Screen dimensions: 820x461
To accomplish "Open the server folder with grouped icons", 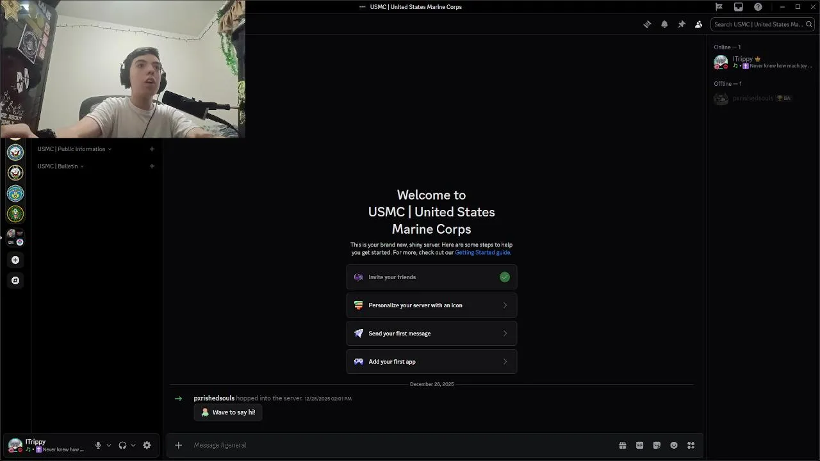I will point(15,238).
